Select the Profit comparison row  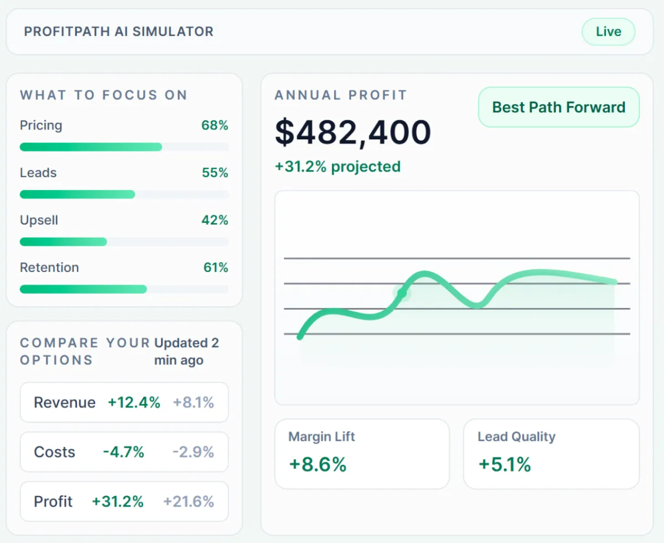click(124, 502)
